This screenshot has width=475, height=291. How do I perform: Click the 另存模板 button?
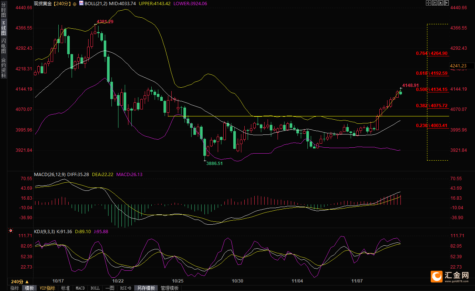[146, 288]
